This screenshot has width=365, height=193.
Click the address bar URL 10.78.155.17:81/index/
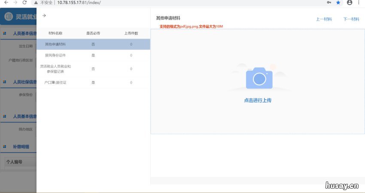[x=79, y=3]
